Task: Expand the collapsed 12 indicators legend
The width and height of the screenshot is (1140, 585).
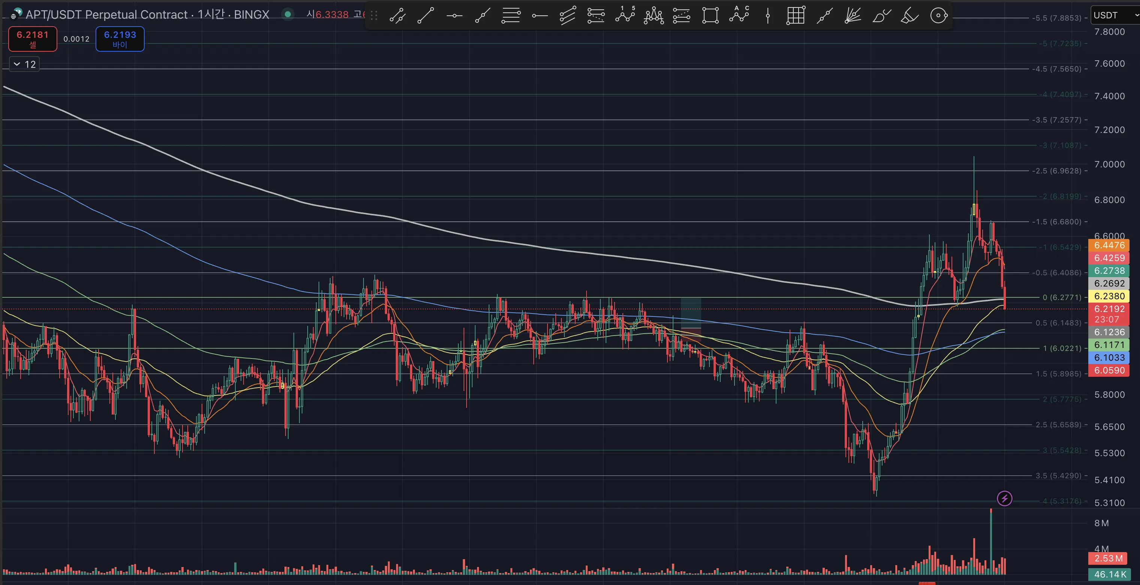Action: click(24, 64)
